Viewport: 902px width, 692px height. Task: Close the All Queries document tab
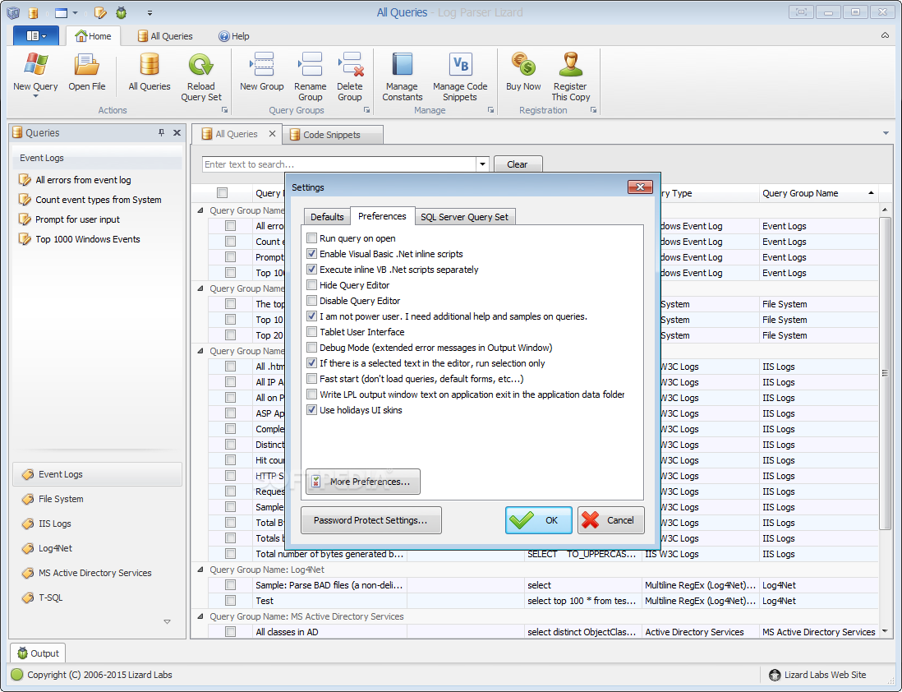pyautogui.click(x=272, y=134)
